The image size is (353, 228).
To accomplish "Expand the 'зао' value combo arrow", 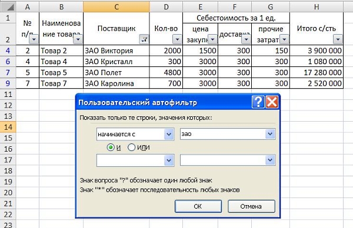I will pyautogui.click(x=270, y=134).
